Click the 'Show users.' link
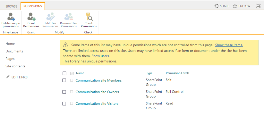Screen dimensions: 264x116 (101, 56)
